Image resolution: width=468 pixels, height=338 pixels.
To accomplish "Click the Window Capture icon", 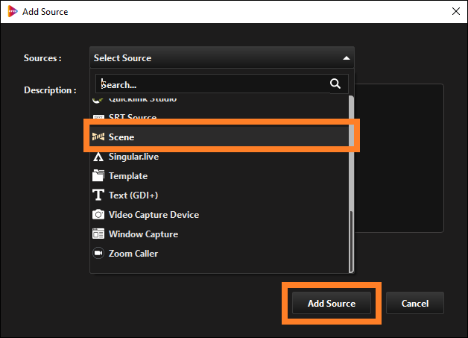I will tap(98, 234).
